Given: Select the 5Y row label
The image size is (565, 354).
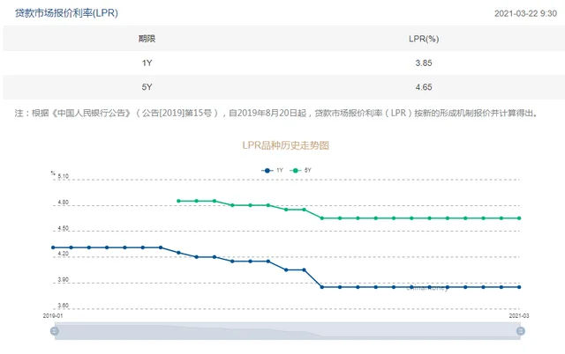Looking at the screenshot, I should pos(147,87).
